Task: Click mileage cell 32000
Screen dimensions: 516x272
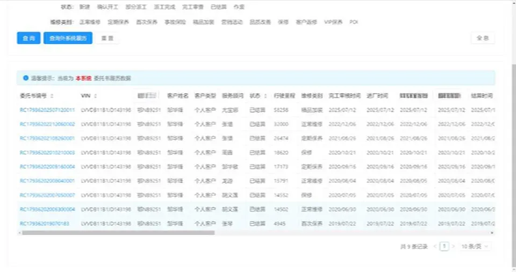Action: (x=281, y=124)
